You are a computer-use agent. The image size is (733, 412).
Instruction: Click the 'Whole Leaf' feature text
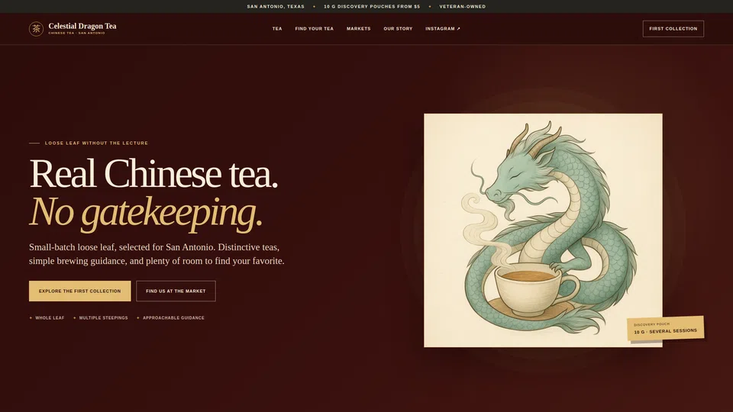click(50, 317)
